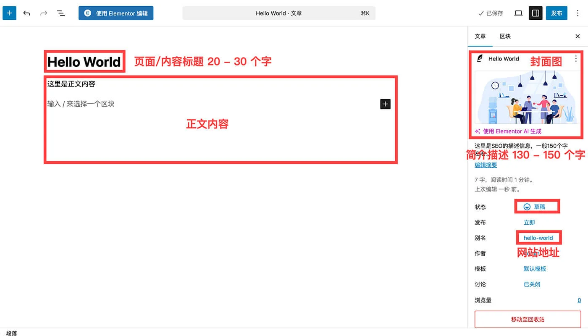Select the 文章 tab

coord(480,36)
